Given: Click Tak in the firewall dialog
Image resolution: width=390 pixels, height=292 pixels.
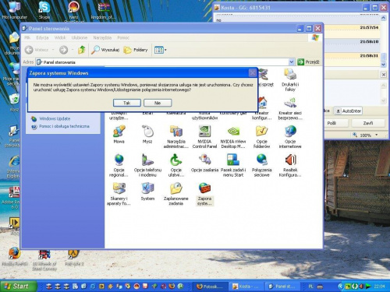Looking at the screenshot, I should 127,103.
